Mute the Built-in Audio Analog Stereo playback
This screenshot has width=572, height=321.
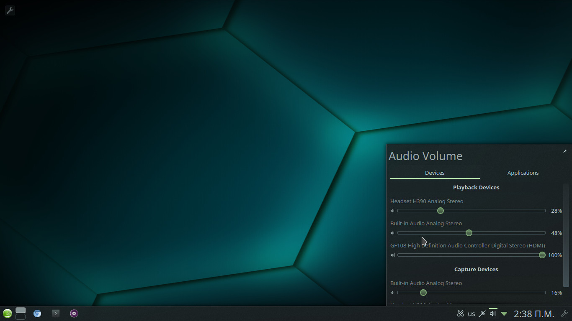(x=393, y=233)
